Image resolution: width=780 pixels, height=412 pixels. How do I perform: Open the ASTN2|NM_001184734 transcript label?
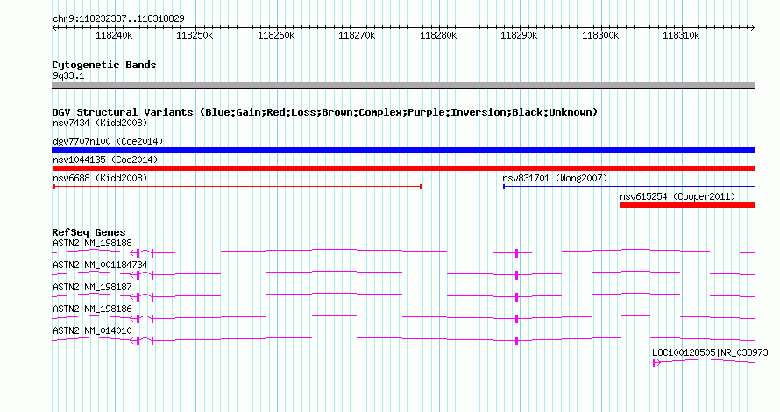pos(100,266)
